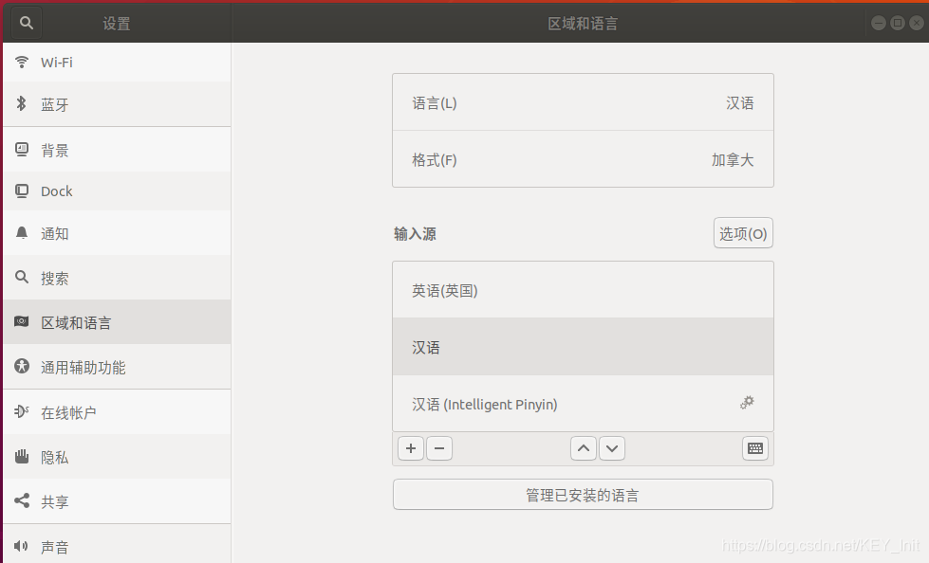Close the settings window
Viewport: 929px width, 563px height.
coord(917,23)
